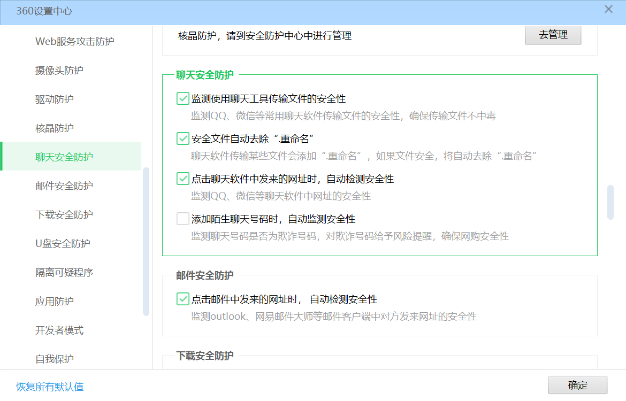626x401 pixels.
Task: Close the 360设置中心 window
Action: 608,9
